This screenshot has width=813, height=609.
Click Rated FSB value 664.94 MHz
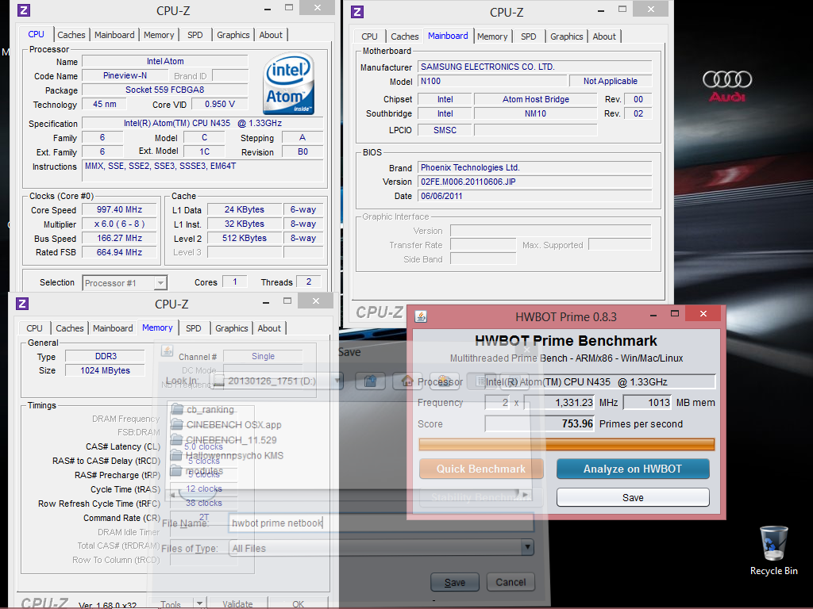[x=119, y=252]
